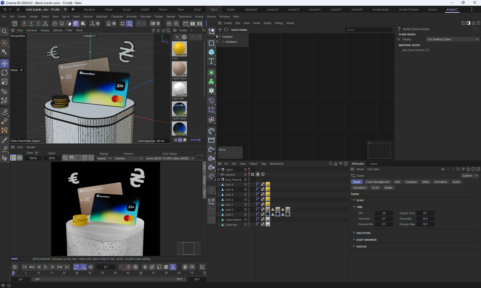Select the Rotate tool in left toolbar
The width and height of the screenshot is (481, 288).
pyautogui.click(x=5, y=73)
